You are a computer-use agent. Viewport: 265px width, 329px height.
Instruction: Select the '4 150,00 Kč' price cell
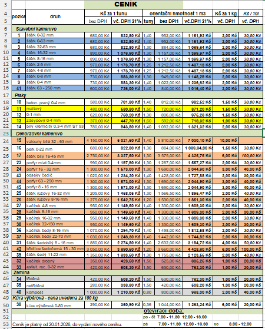[x=98, y=141]
